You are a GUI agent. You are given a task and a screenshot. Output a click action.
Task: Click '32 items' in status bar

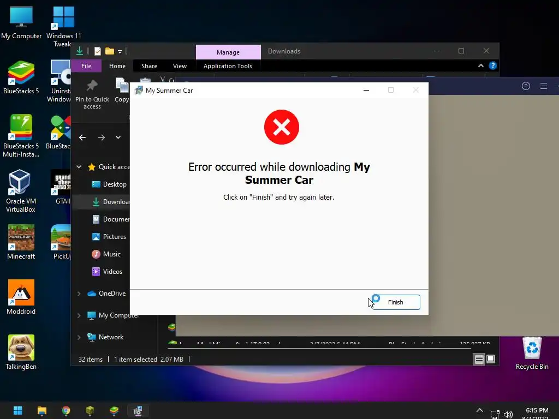click(x=91, y=360)
